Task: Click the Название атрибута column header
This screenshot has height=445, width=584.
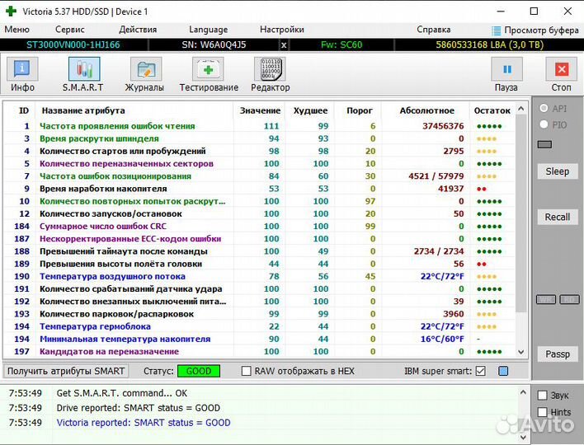Action: coord(83,110)
